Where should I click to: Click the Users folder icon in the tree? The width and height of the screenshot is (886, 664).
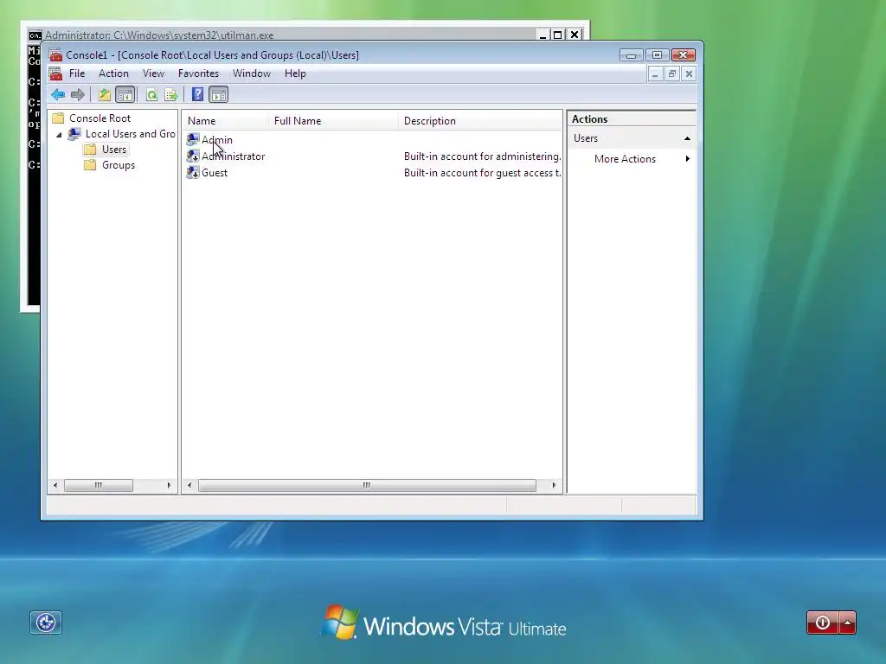click(90, 150)
